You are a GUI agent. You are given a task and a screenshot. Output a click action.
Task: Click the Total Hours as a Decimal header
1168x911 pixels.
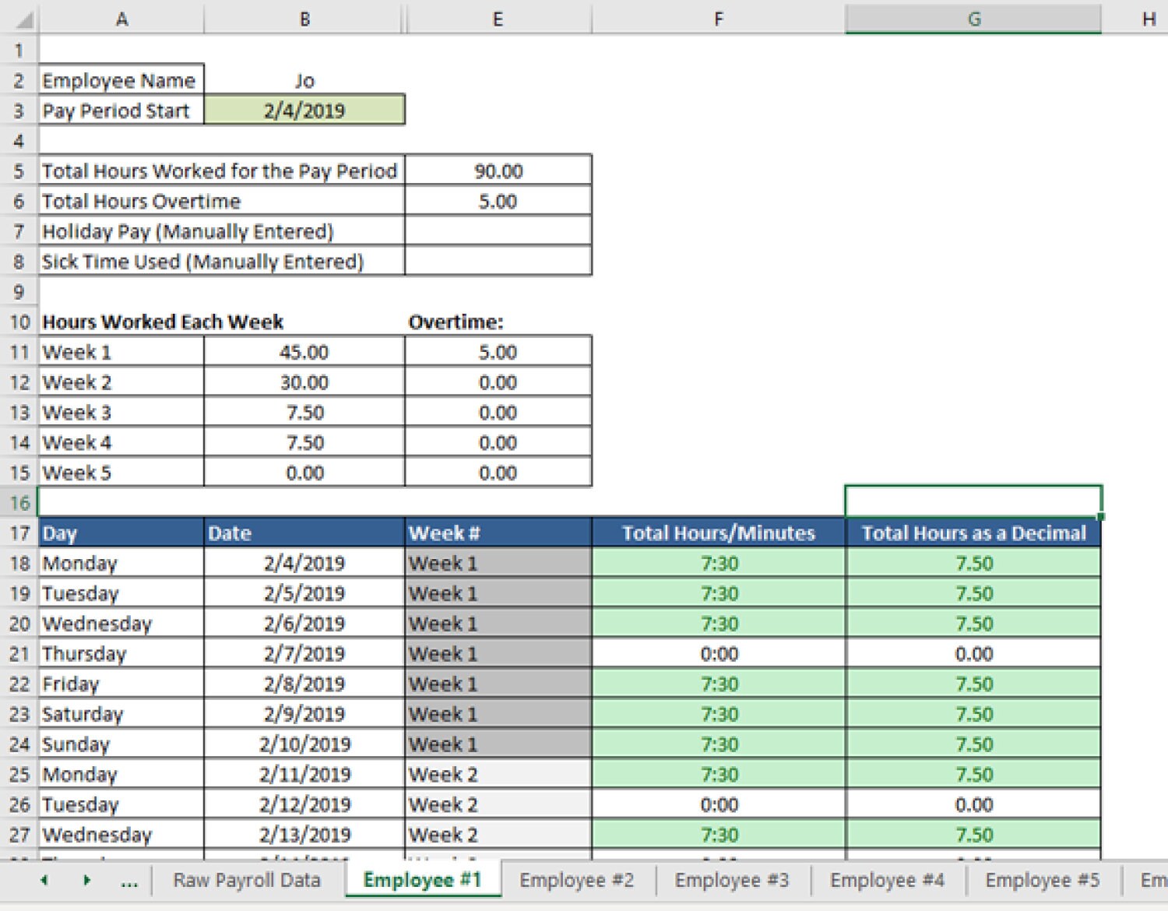click(x=973, y=533)
